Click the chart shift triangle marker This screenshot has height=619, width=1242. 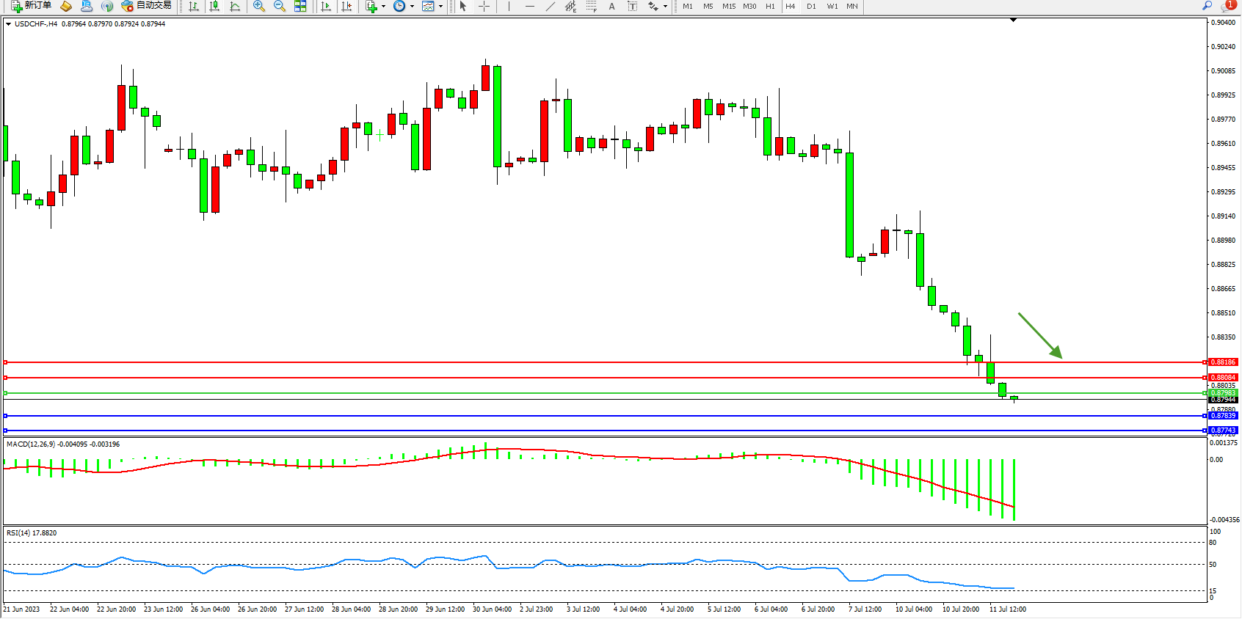pos(1013,21)
